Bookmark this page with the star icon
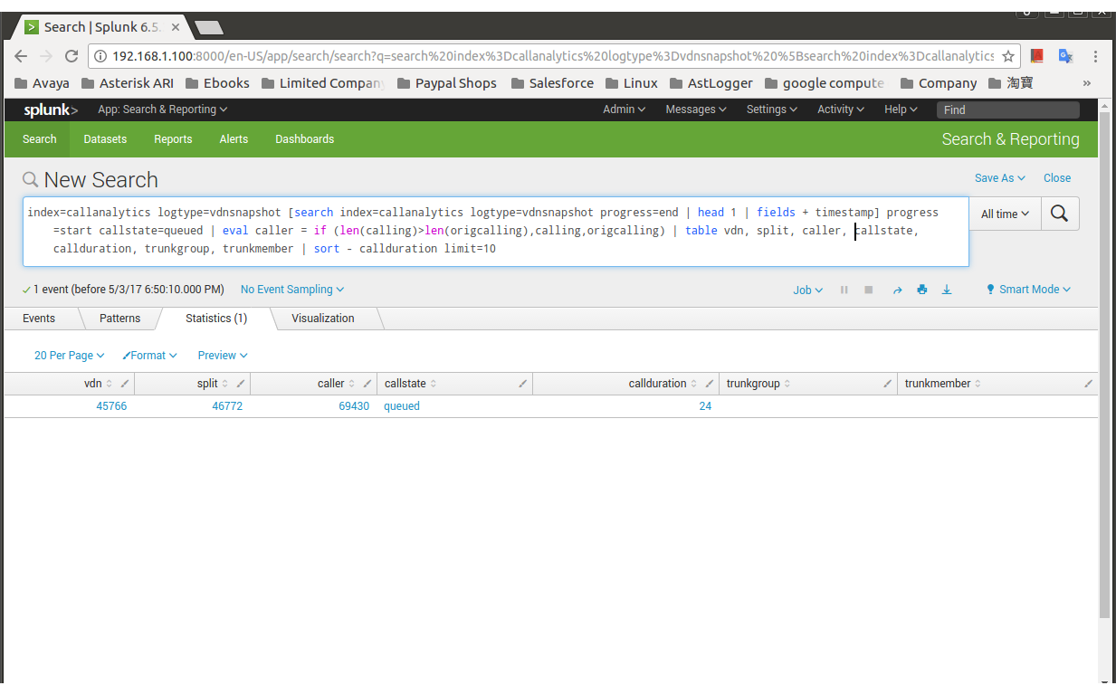 [x=1007, y=56]
